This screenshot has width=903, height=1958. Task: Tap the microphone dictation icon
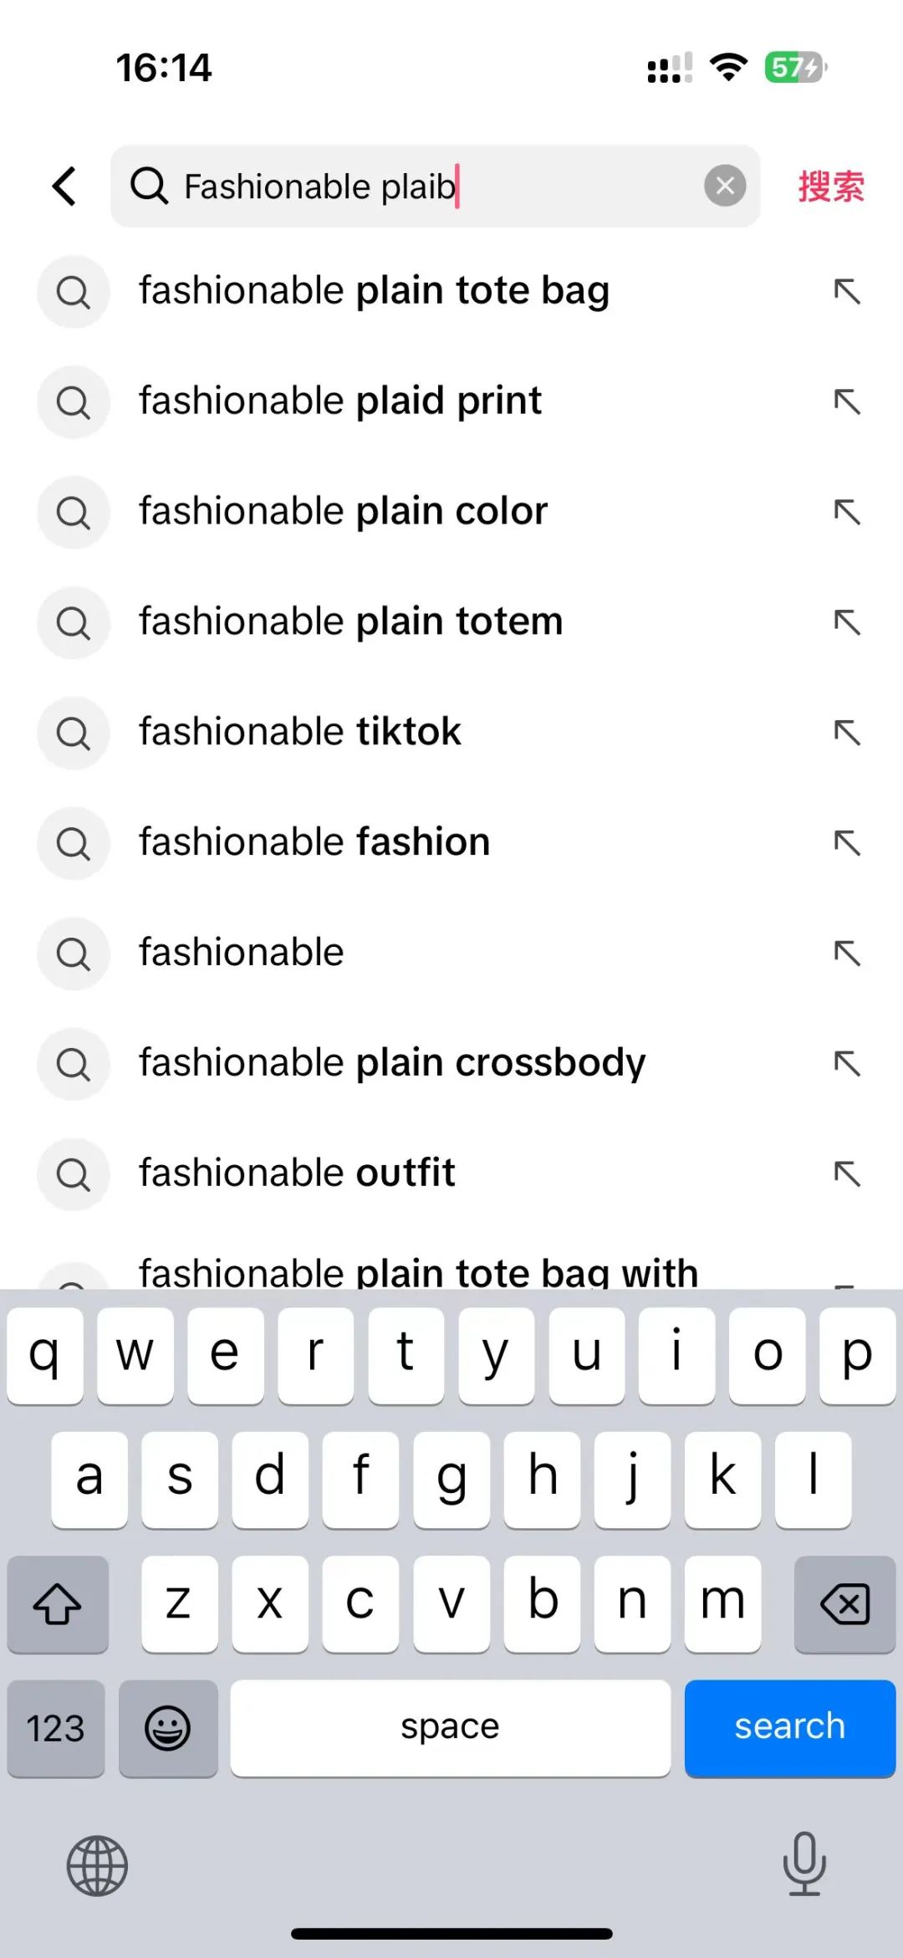(x=804, y=1863)
